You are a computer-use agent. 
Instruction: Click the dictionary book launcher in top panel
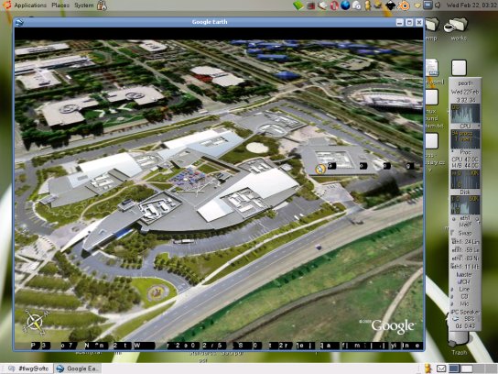click(322, 5)
